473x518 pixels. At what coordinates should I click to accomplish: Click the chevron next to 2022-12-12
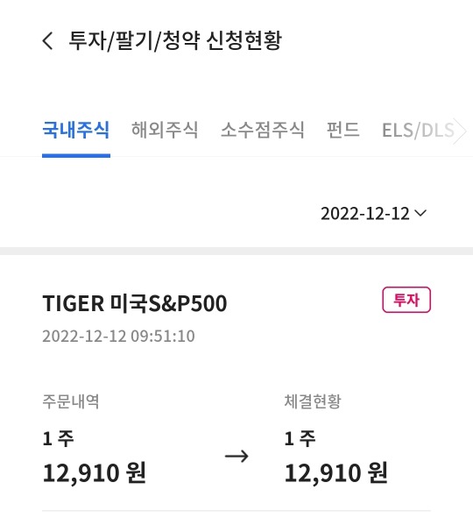pos(420,213)
